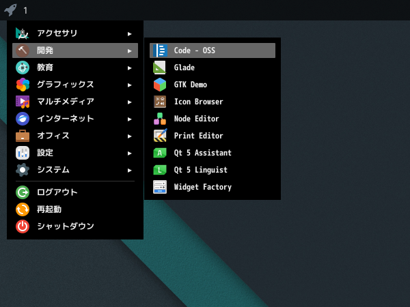Click the red シャットダウン power icon
The height and width of the screenshot is (307, 410).
tap(23, 226)
